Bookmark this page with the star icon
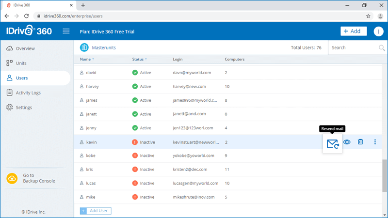 (x=368, y=16)
